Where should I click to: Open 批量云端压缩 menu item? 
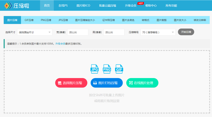coord(108,6)
